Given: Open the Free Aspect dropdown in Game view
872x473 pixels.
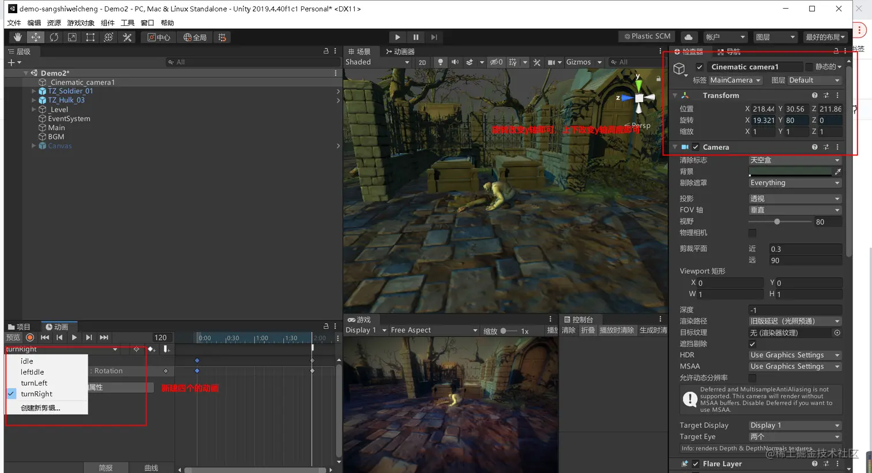Looking at the screenshot, I should click(434, 330).
